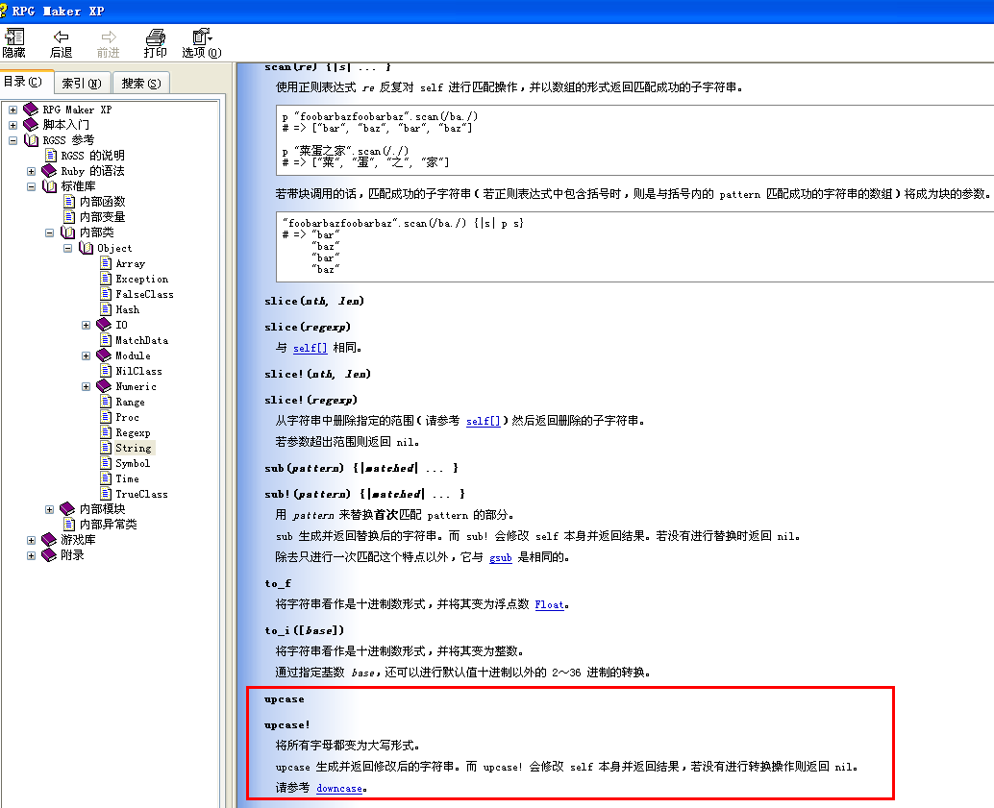This screenshot has width=994, height=808.
Task: Select the 游戏库 tree item
Action: [x=78, y=540]
